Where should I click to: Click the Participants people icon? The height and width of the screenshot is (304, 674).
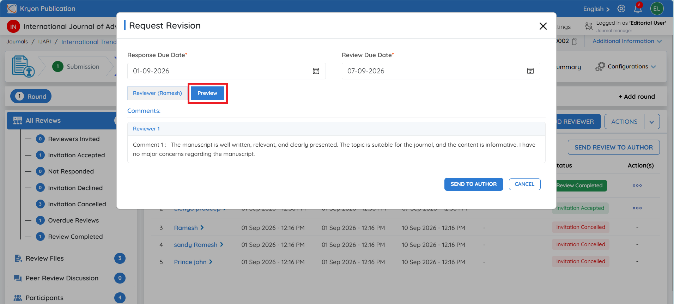point(18,298)
